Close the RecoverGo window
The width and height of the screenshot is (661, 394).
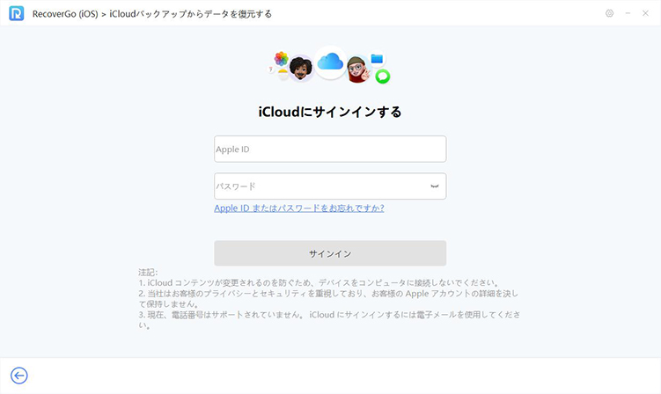tap(645, 13)
